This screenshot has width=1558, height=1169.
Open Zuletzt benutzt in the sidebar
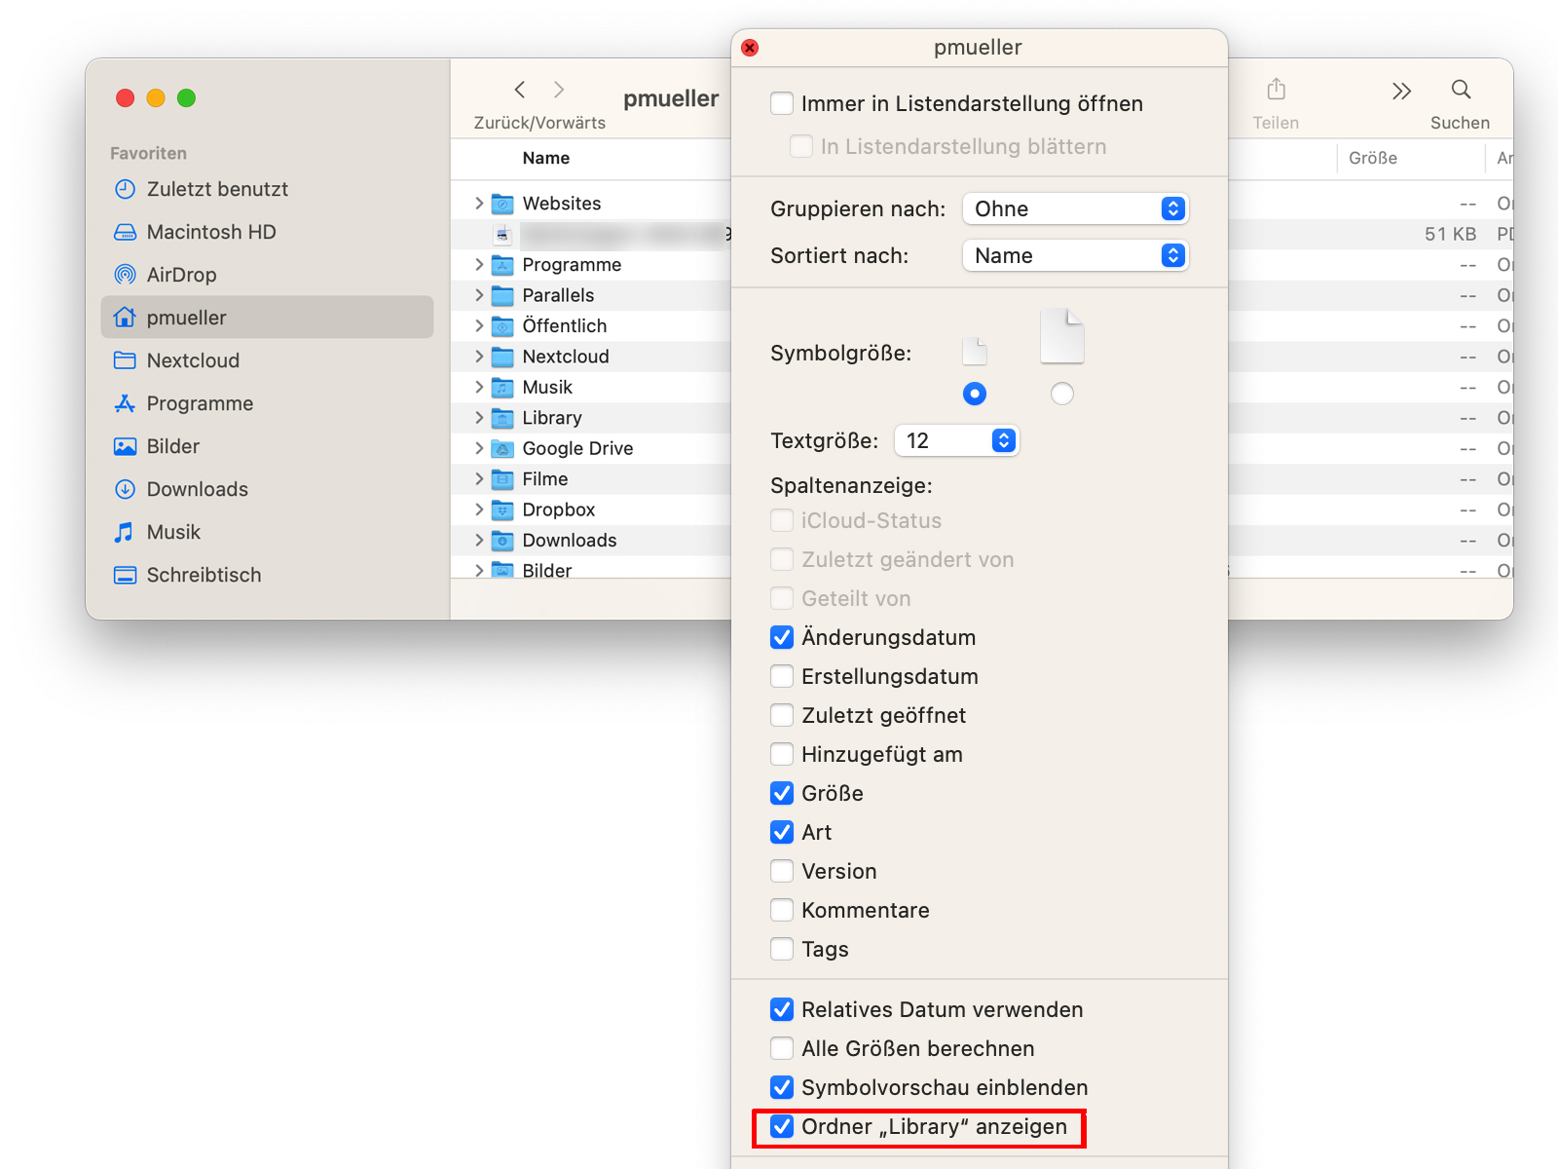(x=216, y=189)
